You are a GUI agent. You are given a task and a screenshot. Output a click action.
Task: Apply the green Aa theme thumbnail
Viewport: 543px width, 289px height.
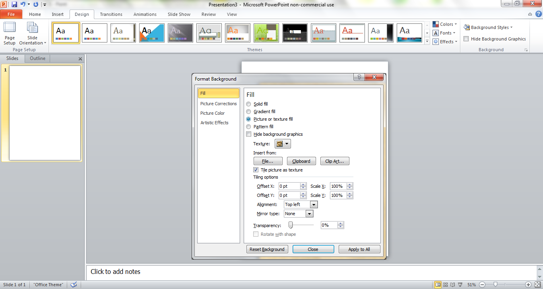click(266, 33)
